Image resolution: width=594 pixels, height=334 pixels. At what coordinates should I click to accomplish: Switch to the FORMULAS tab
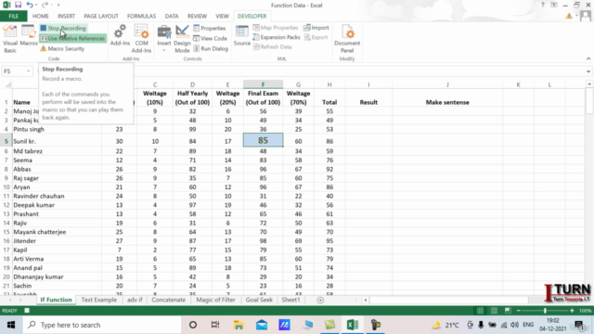tap(141, 16)
